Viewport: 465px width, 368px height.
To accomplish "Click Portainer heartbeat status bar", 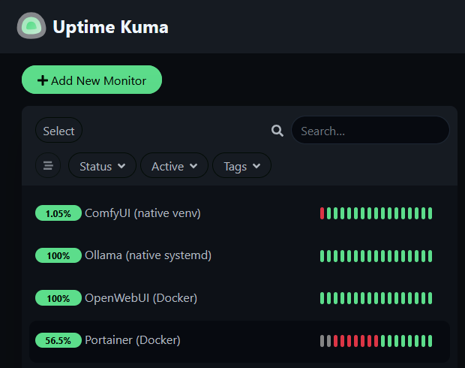I will [376, 341].
